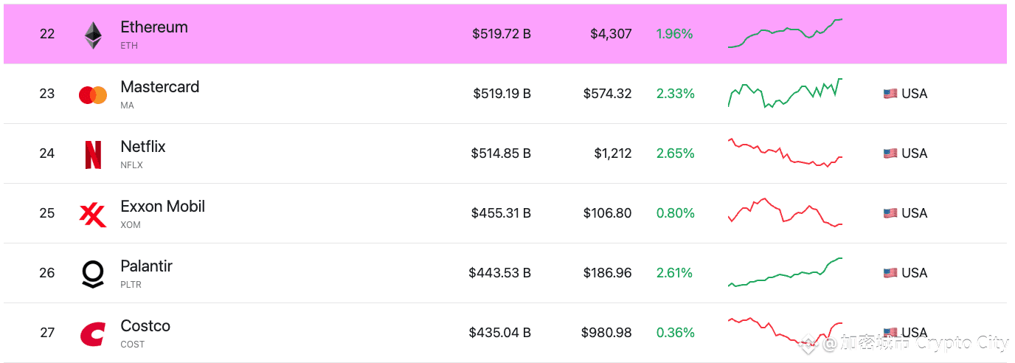
Task: Click the $519.72 B Ethereum market cap
Action: pyautogui.click(x=502, y=34)
